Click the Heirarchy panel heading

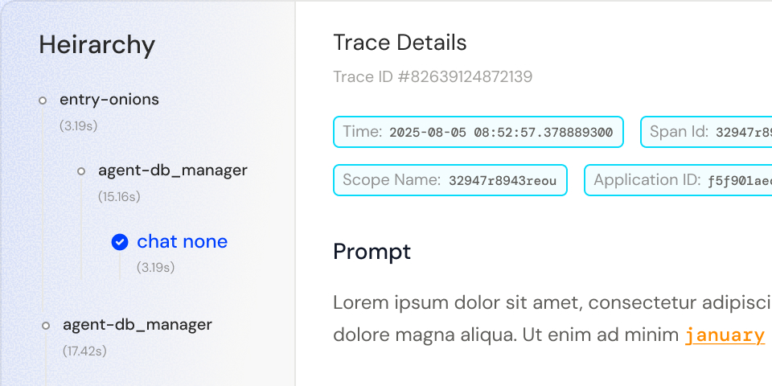click(x=97, y=44)
